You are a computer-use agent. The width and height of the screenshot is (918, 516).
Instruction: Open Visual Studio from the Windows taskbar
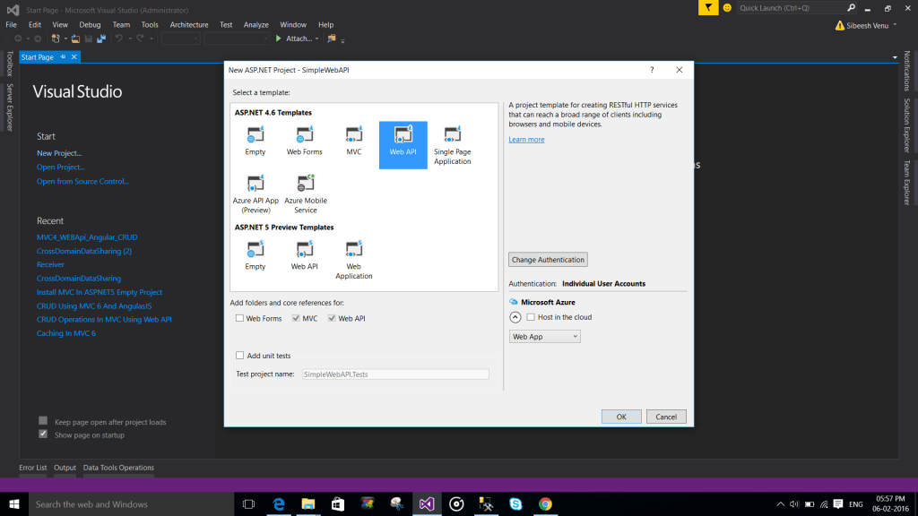pyautogui.click(x=427, y=503)
